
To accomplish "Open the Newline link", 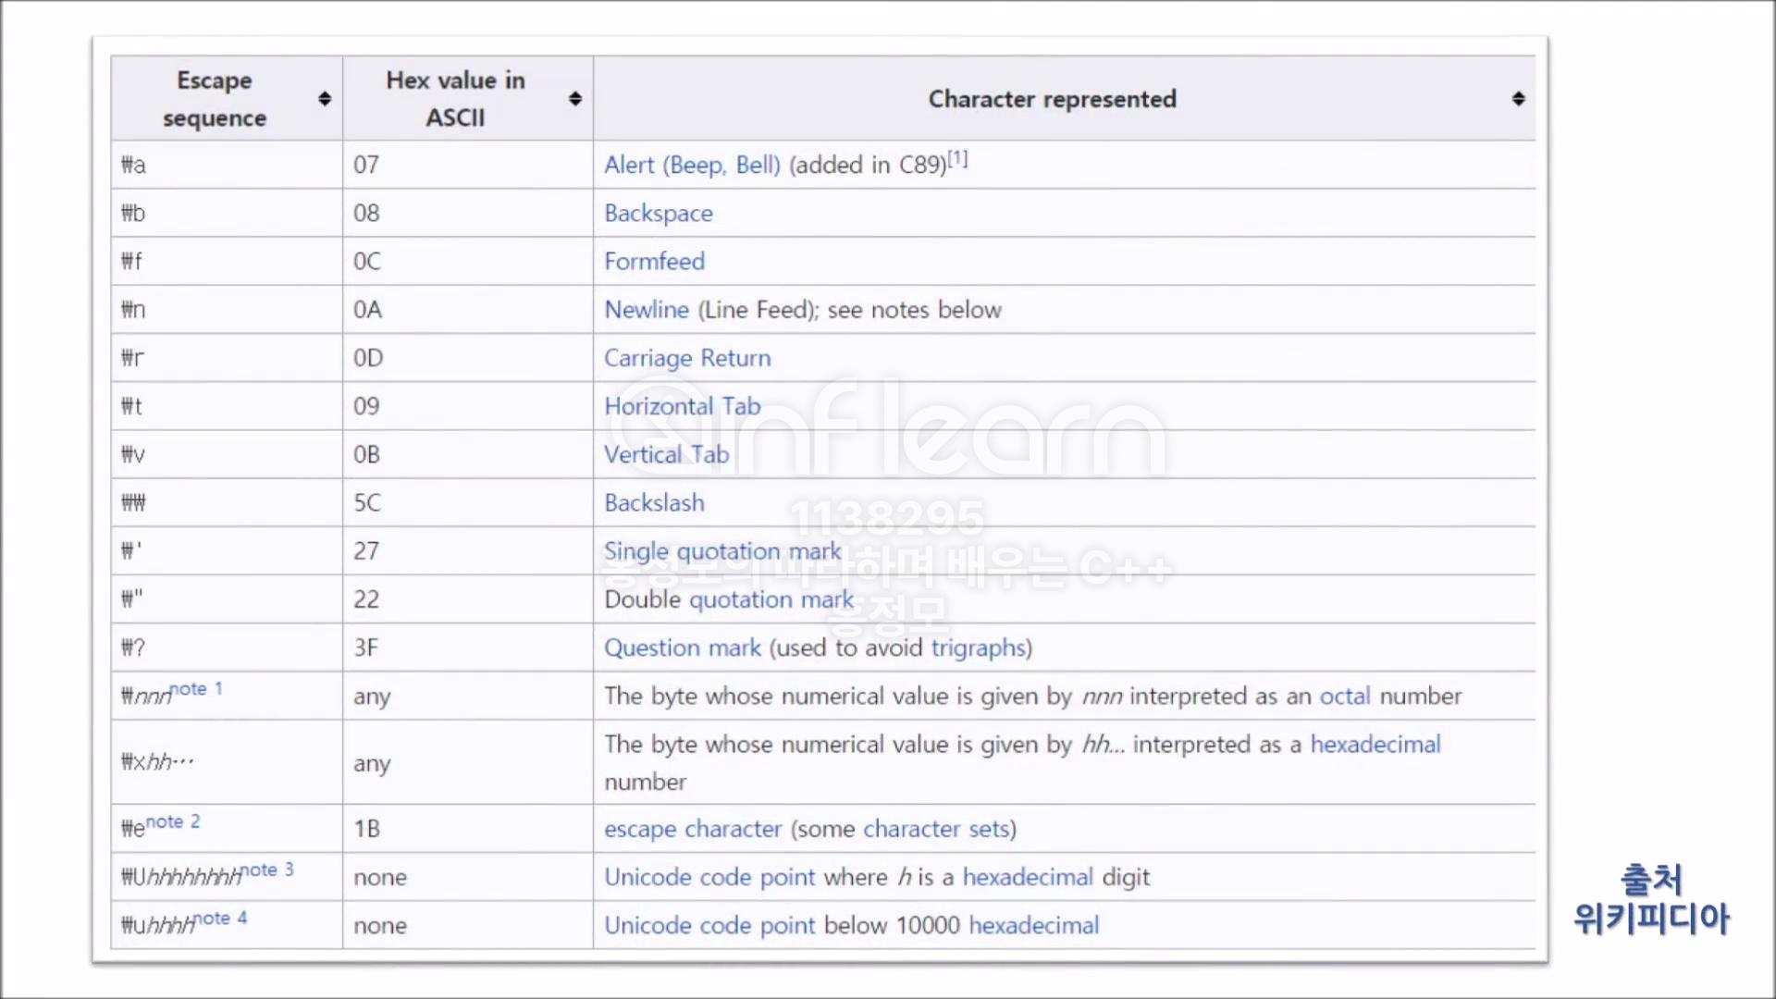I will click(646, 310).
